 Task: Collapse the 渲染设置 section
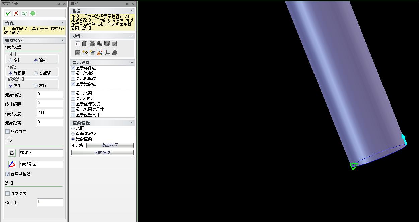point(132,123)
